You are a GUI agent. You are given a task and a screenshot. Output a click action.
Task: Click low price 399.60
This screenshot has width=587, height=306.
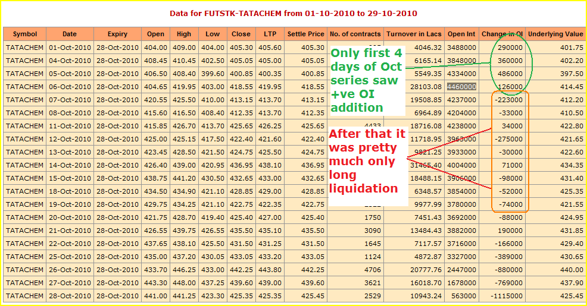point(213,74)
